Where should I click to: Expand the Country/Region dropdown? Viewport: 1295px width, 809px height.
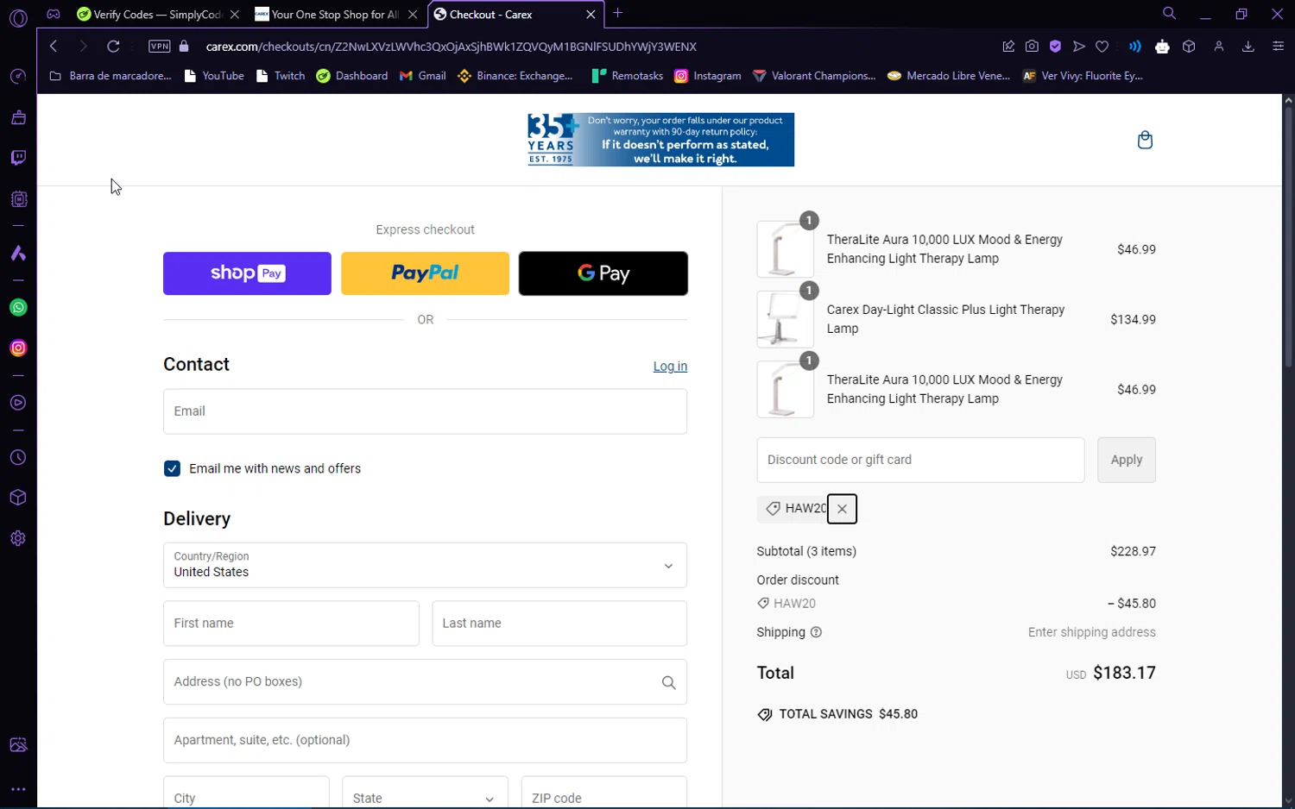425,565
